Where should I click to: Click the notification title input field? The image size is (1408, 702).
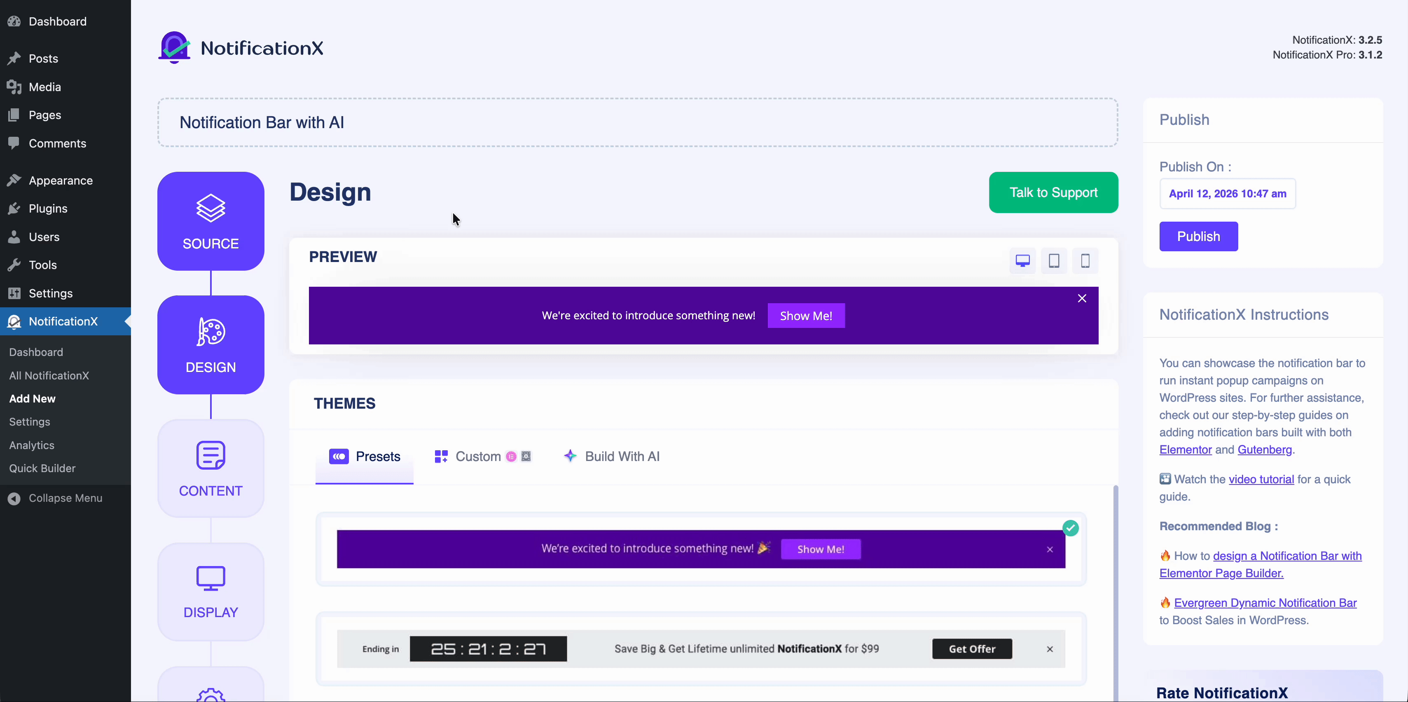[637, 122]
